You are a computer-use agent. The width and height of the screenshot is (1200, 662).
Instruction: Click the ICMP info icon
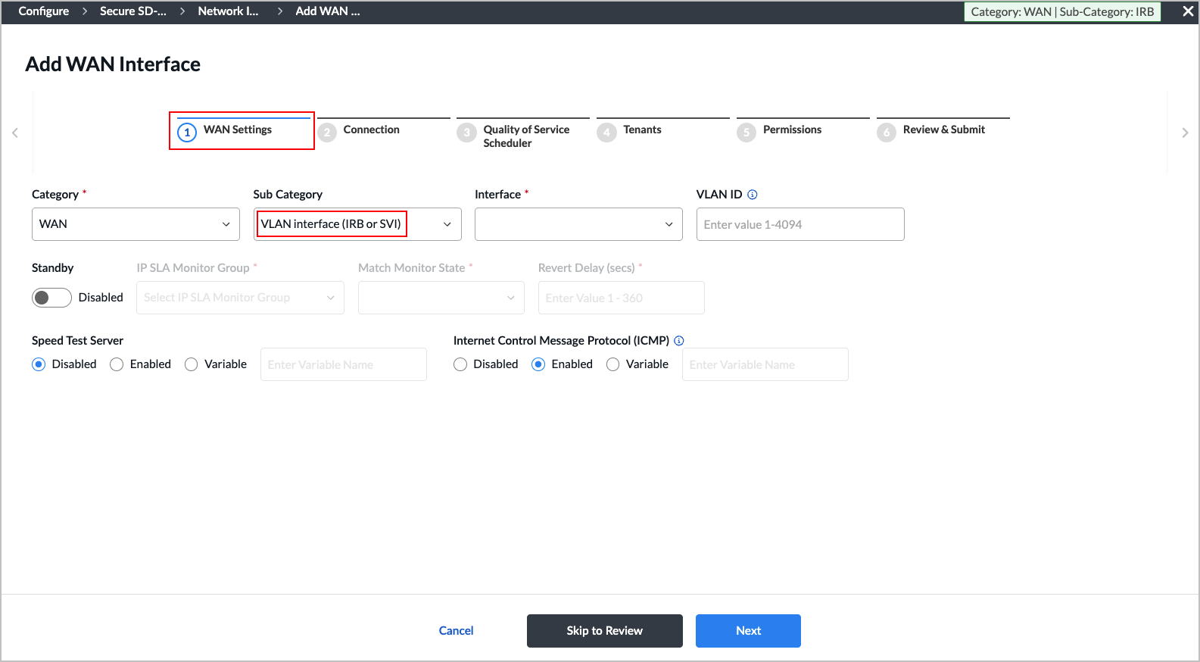(679, 341)
